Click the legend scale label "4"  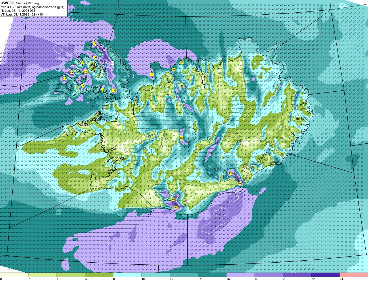pos(57,279)
